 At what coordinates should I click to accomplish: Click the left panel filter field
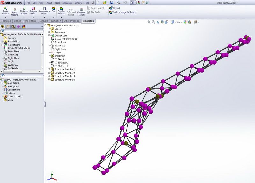click(22, 31)
